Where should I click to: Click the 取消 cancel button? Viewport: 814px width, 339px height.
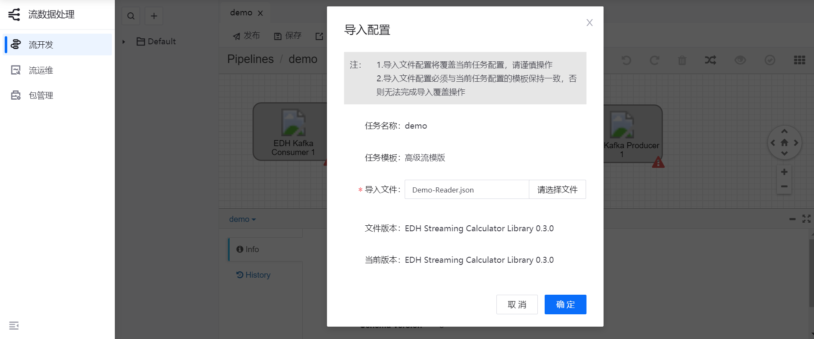pos(516,305)
